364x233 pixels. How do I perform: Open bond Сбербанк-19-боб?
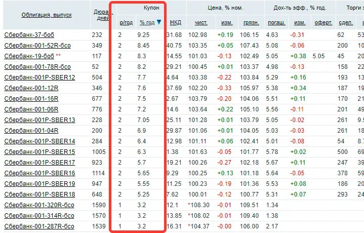(x=29, y=56)
